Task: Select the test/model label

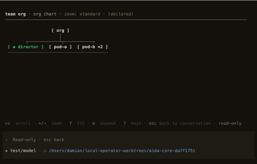Action: (x=23, y=151)
